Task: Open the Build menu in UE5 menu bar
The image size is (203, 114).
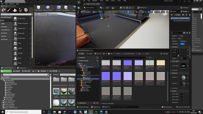Action: click(x=107, y=1)
